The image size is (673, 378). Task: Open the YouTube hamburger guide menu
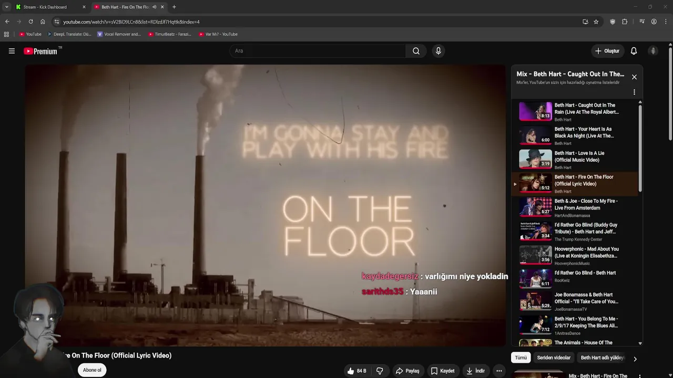(12, 51)
